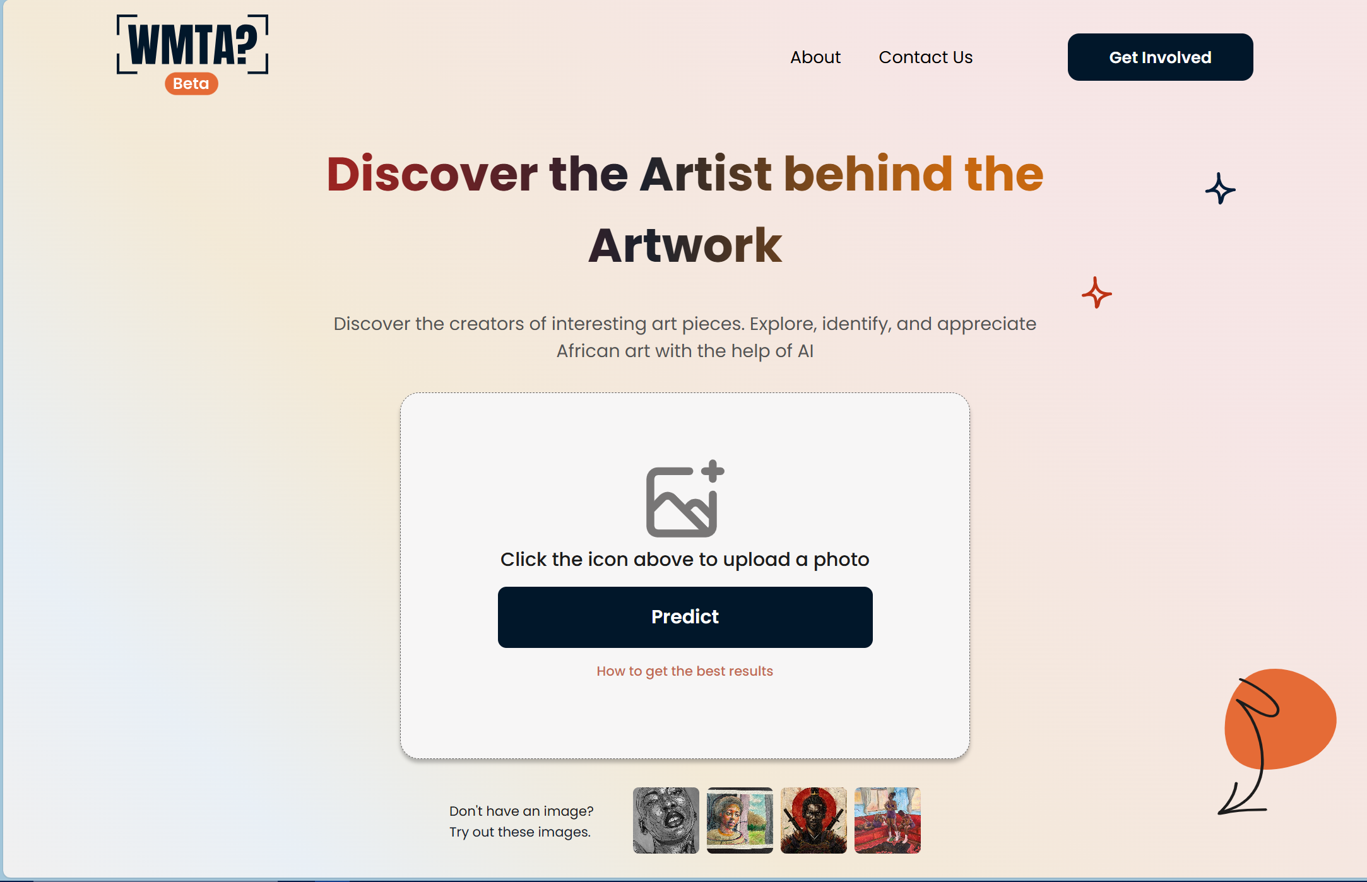Select the red-halo warrior sample image
Viewport: 1367px width, 882px height.
point(814,820)
